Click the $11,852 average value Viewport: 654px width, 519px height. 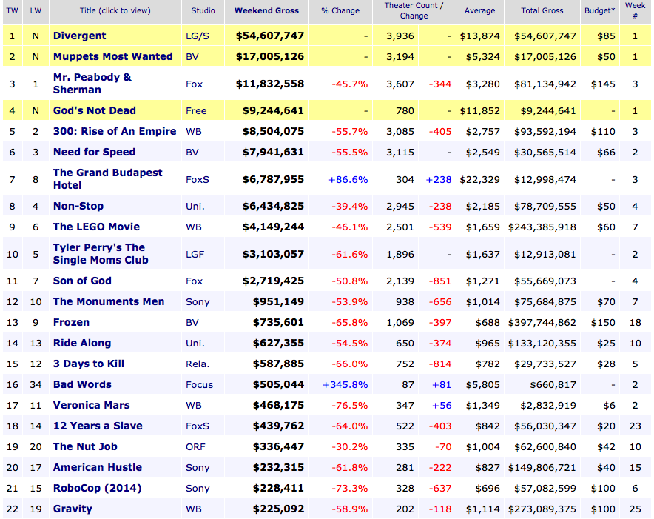click(479, 111)
